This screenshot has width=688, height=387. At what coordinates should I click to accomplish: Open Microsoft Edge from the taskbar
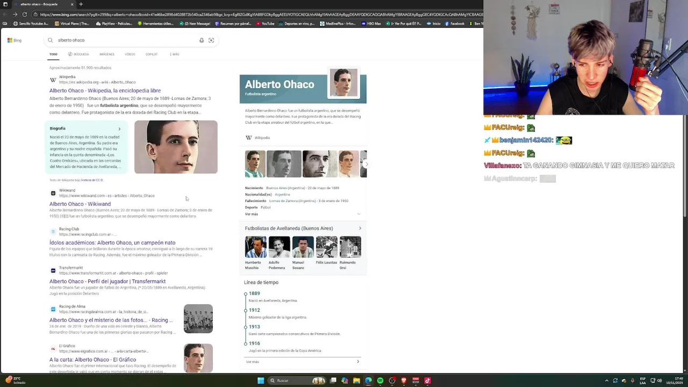click(x=368, y=381)
